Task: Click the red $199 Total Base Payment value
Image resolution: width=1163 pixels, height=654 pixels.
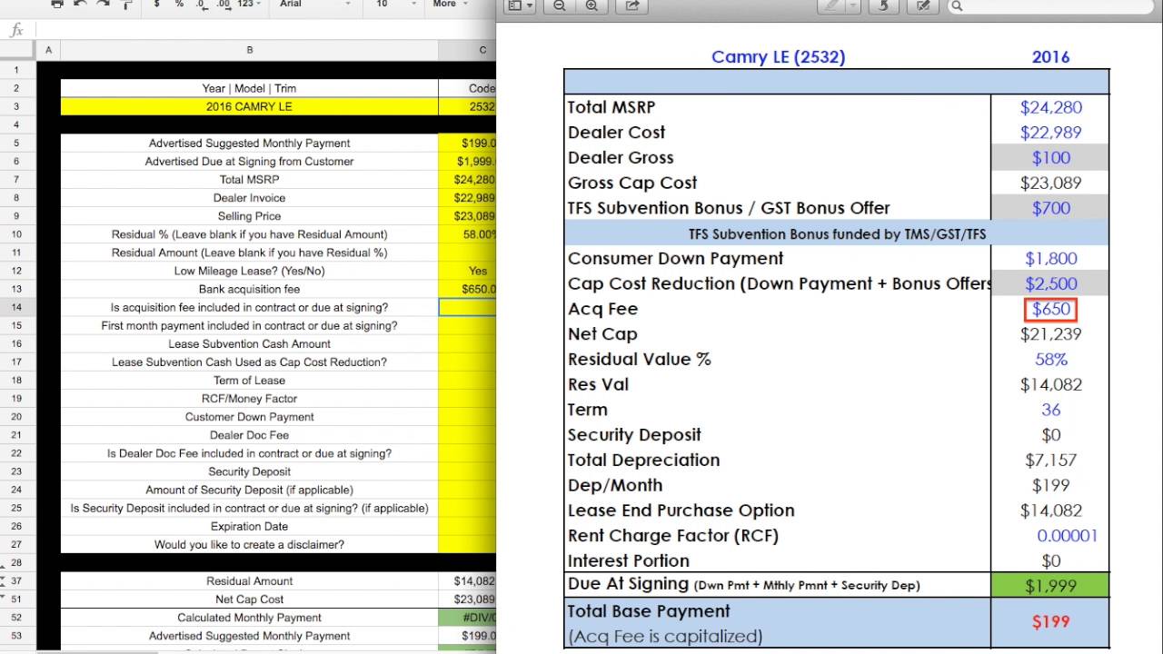Action: tap(1050, 621)
